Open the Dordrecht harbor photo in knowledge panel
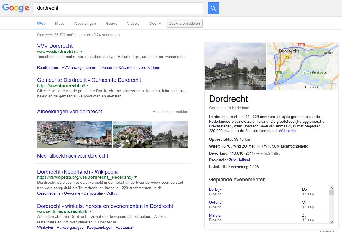Image resolution: width=342 pixels, height=232 pixels. 235,66
